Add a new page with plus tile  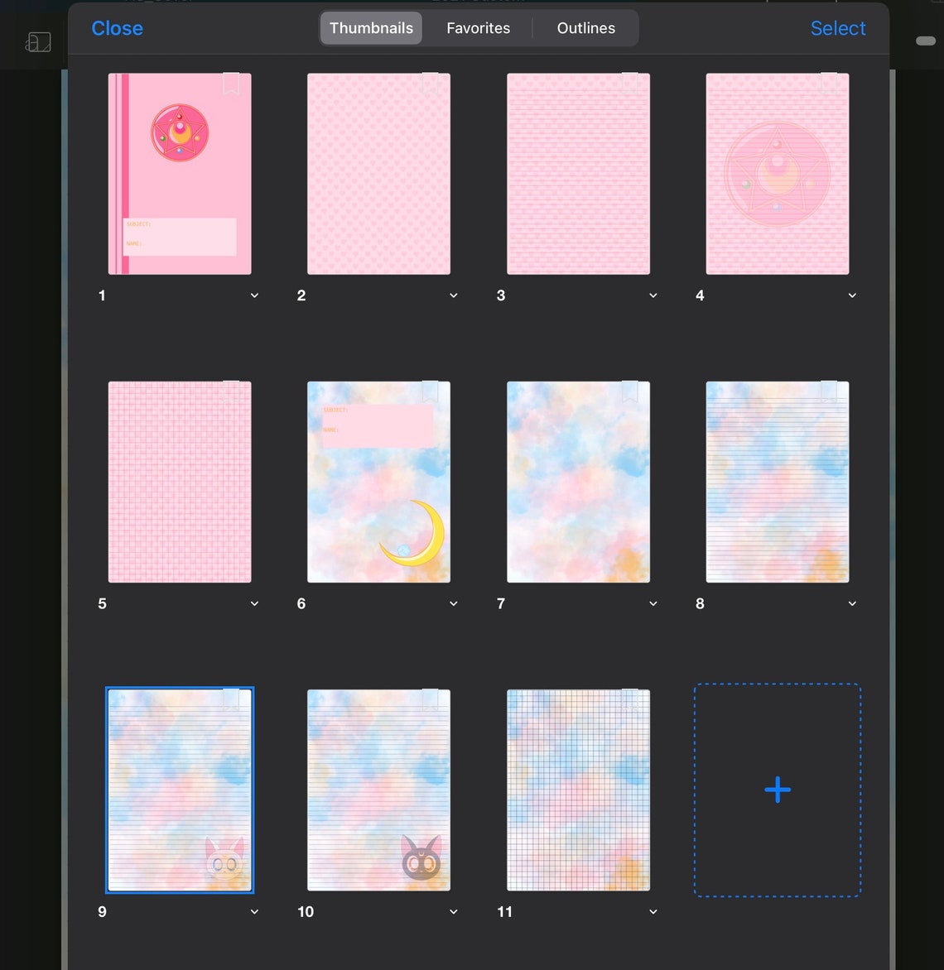(x=778, y=790)
